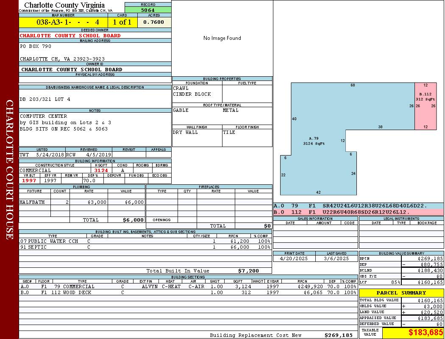Click CHARLOTTE CH, VA 23923-3923 line
The image size is (445, 339).
(62, 59)
